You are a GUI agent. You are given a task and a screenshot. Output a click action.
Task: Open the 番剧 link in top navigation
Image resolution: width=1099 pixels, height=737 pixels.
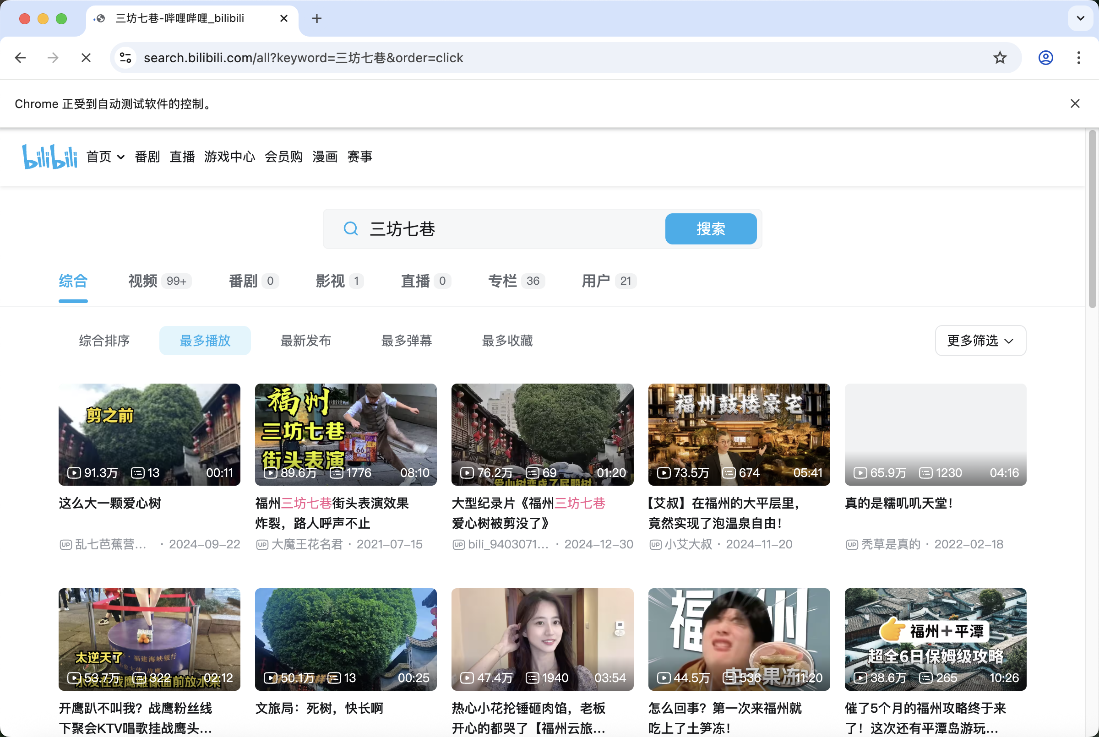click(147, 157)
